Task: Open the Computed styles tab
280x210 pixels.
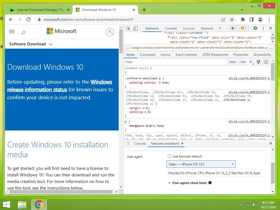Action: 147,55
